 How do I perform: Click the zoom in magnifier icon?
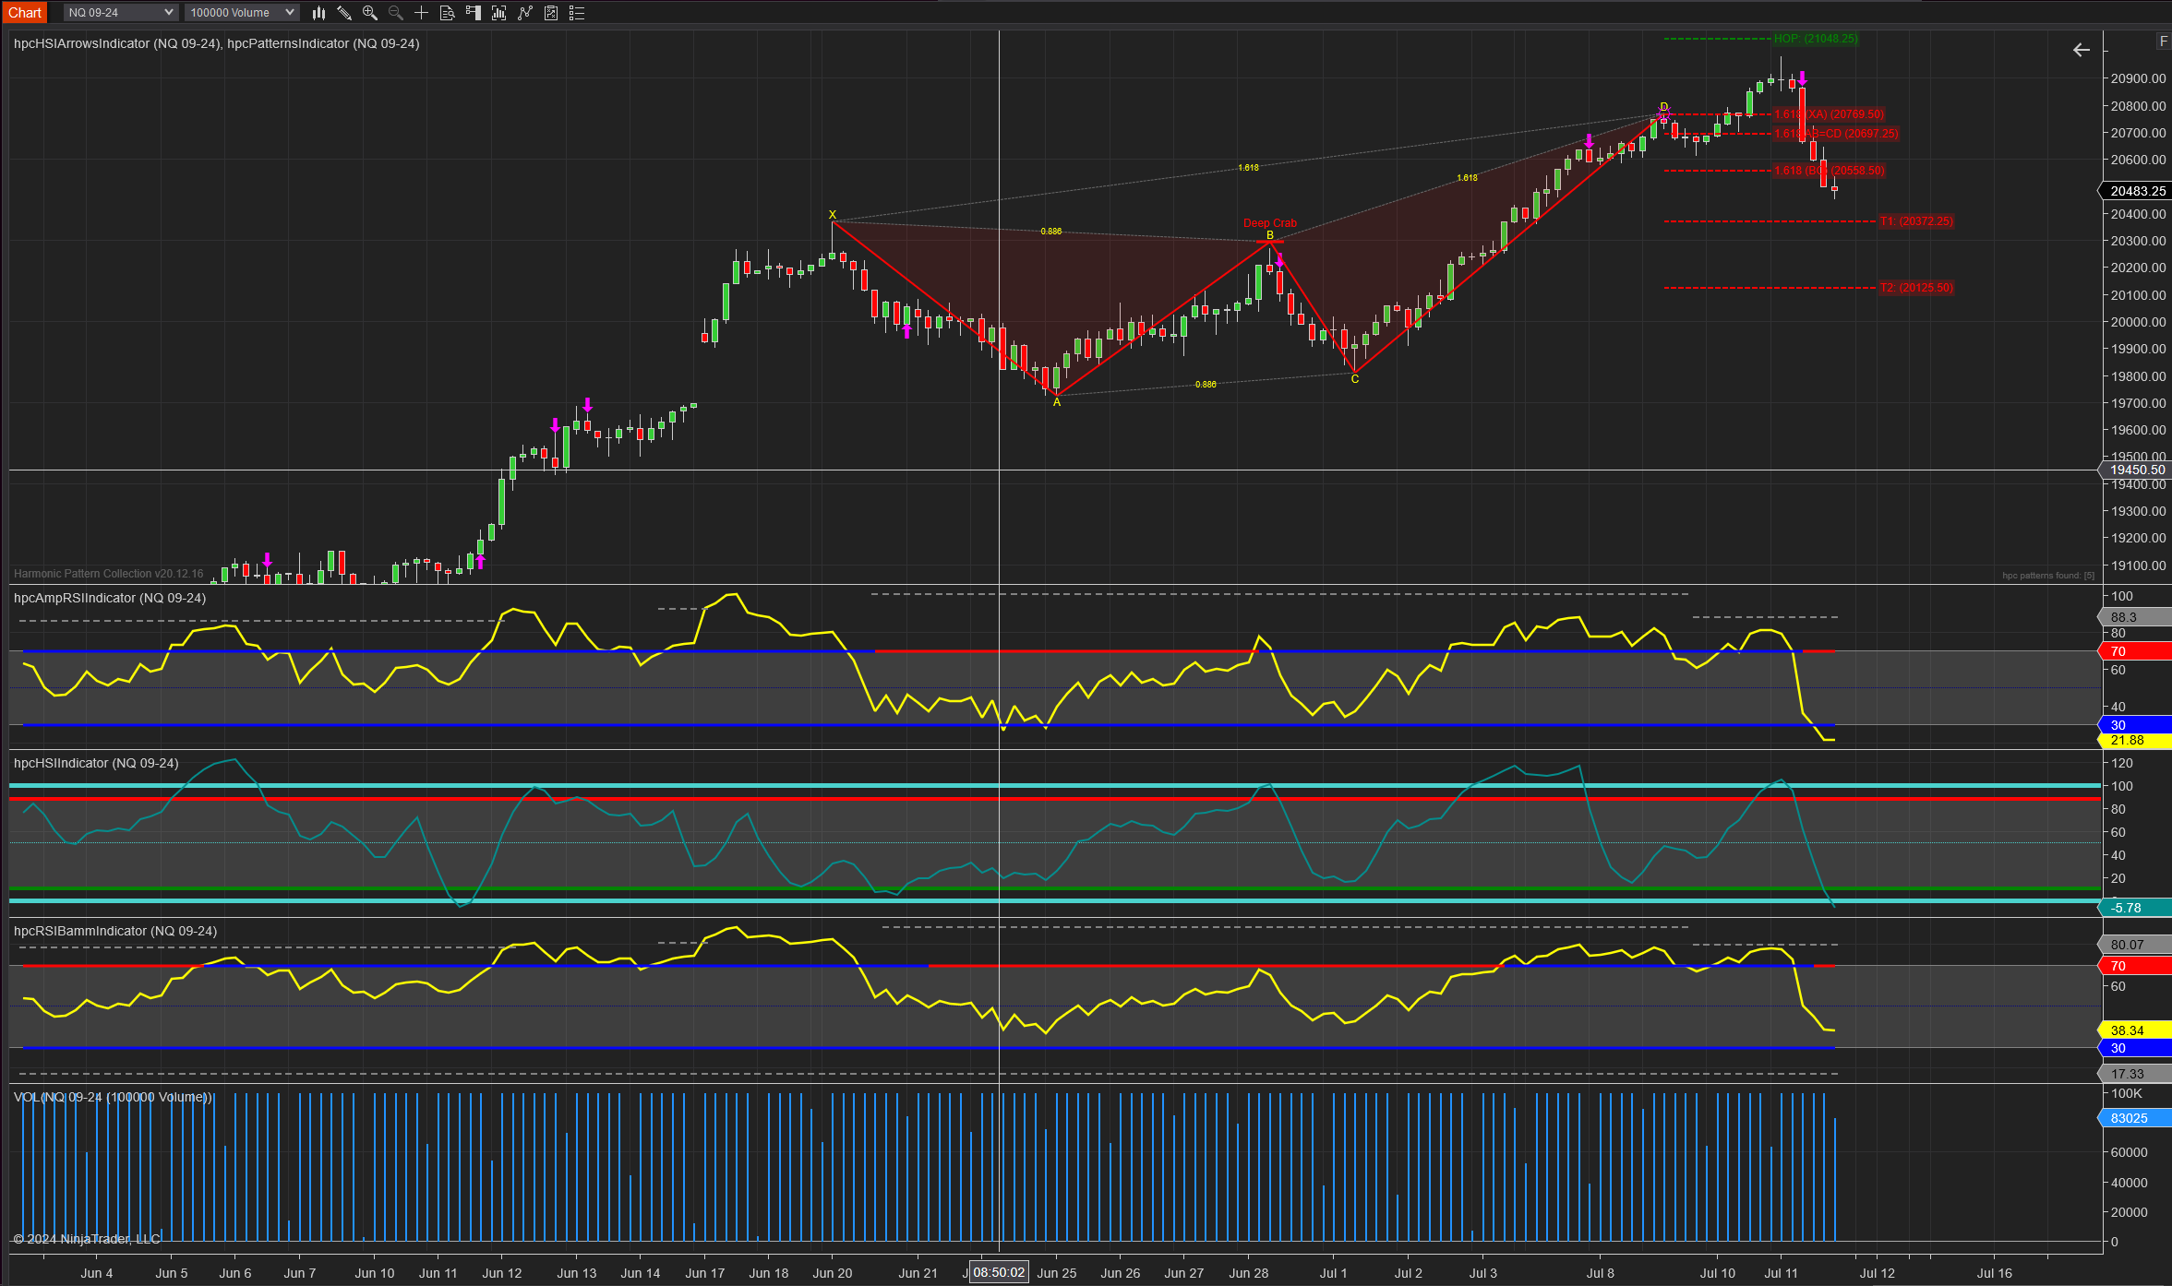pyautogui.click(x=370, y=13)
